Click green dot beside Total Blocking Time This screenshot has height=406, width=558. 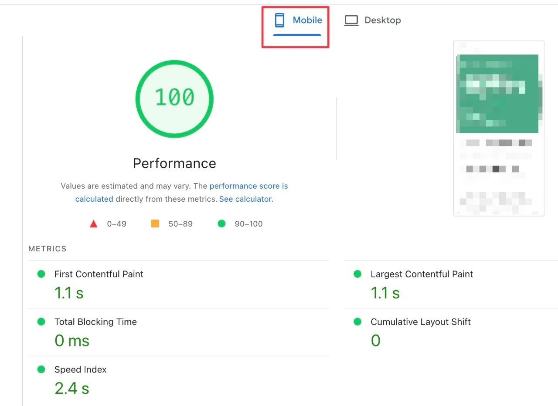(x=41, y=322)
